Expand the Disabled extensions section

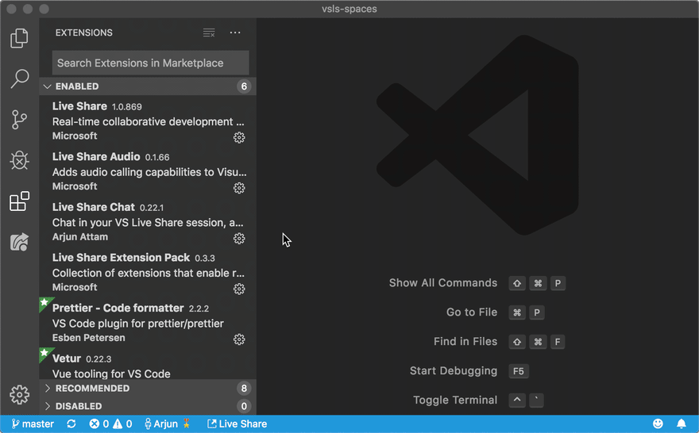[148, 406]
